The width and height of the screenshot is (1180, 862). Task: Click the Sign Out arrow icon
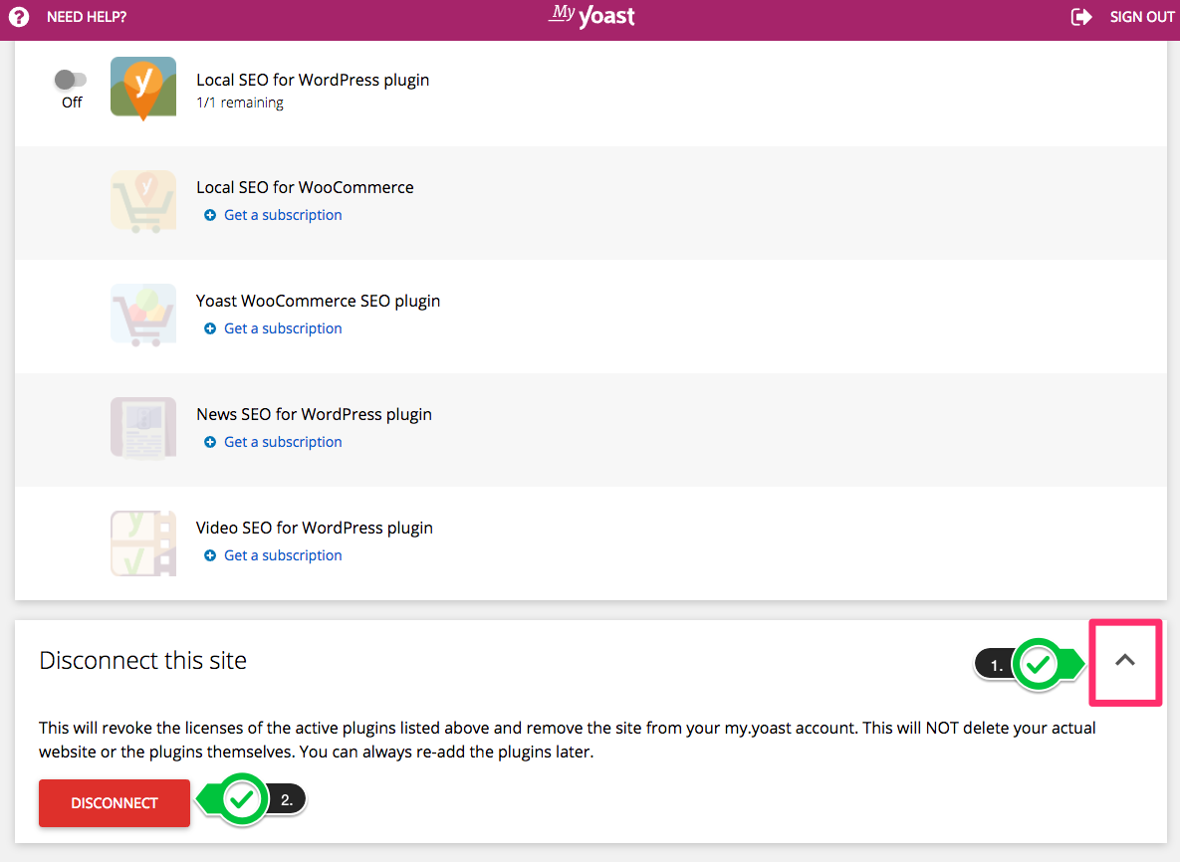click(1081, 17)
